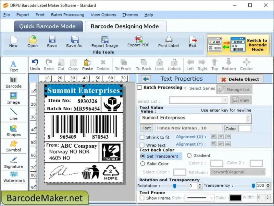Enable the Batch Processing checkbox

pos(139,88)
